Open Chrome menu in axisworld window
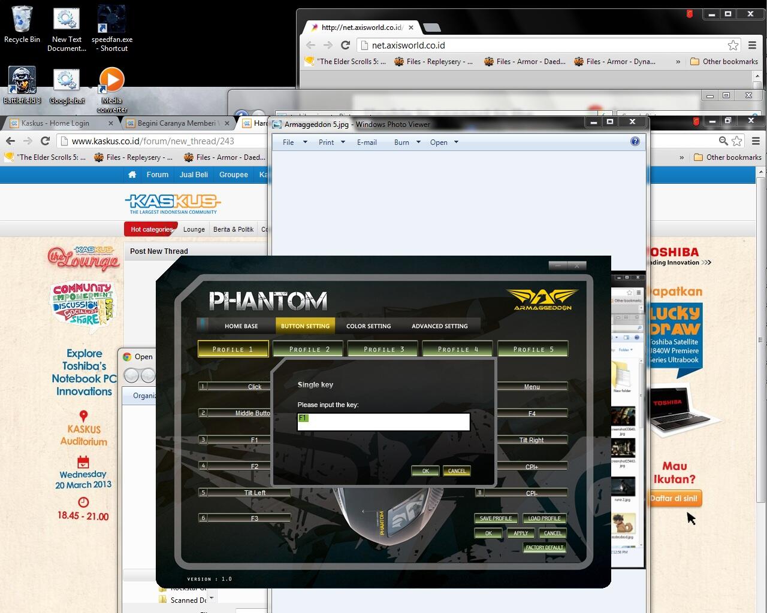767x613 pixels. click(753, 45)
